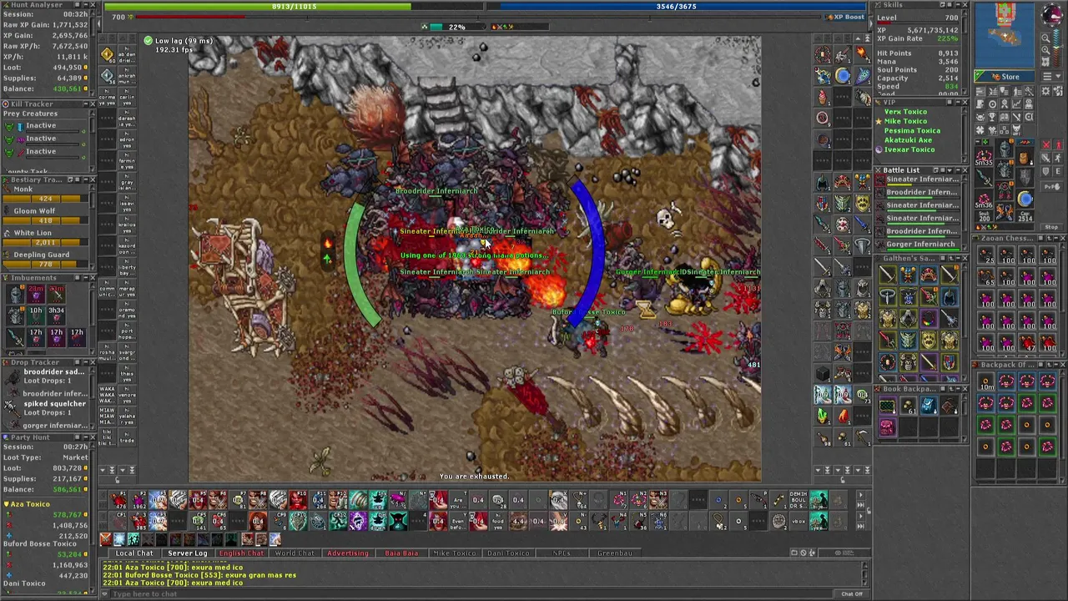The width and height of the screenshot is (1068, 601).
Task: Open the NPCs chat tab
Action: pos(562,553)
